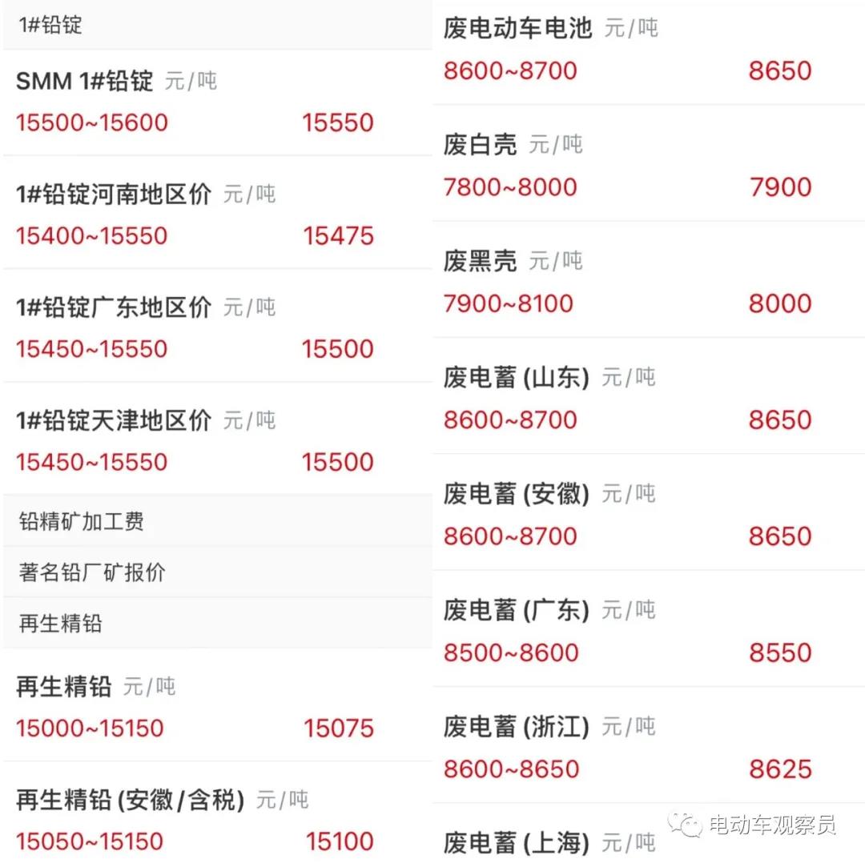Select the 废黑壳 price entry
The image size is (865, 863).
coord(649,279)
